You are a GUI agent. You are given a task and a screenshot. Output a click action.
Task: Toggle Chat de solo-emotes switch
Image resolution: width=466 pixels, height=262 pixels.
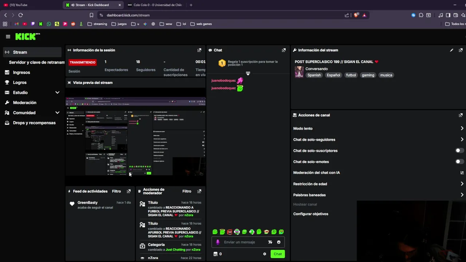click(x=459, y=162)
